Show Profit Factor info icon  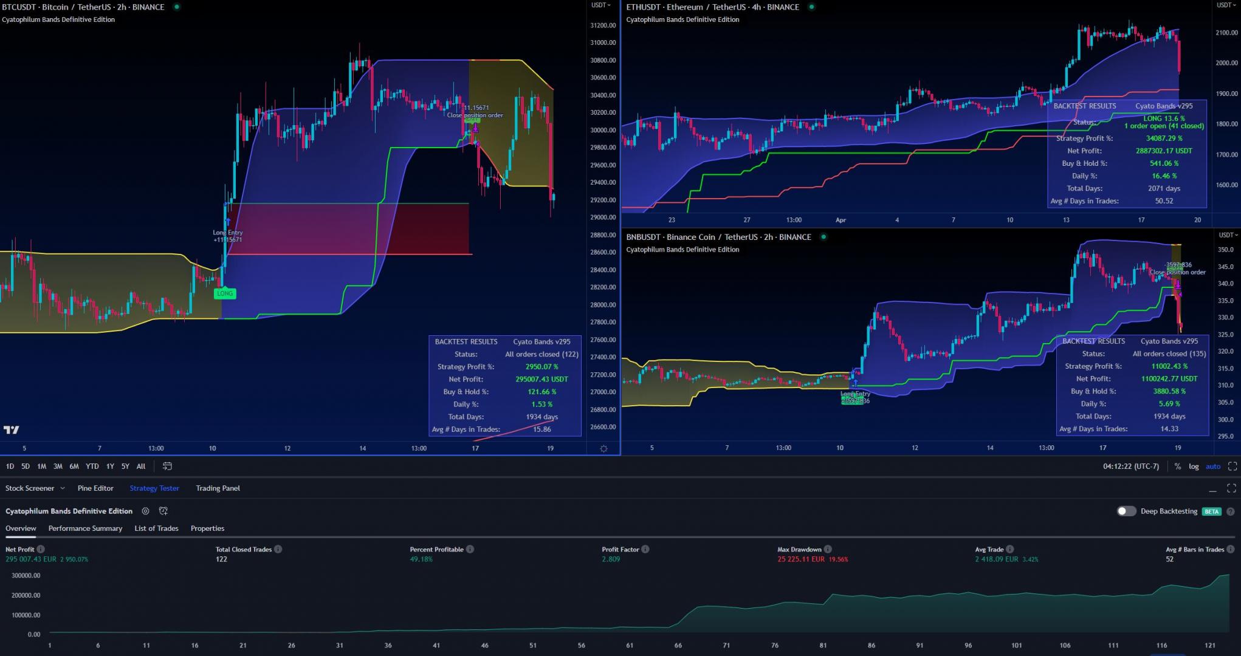pos(645,549)
